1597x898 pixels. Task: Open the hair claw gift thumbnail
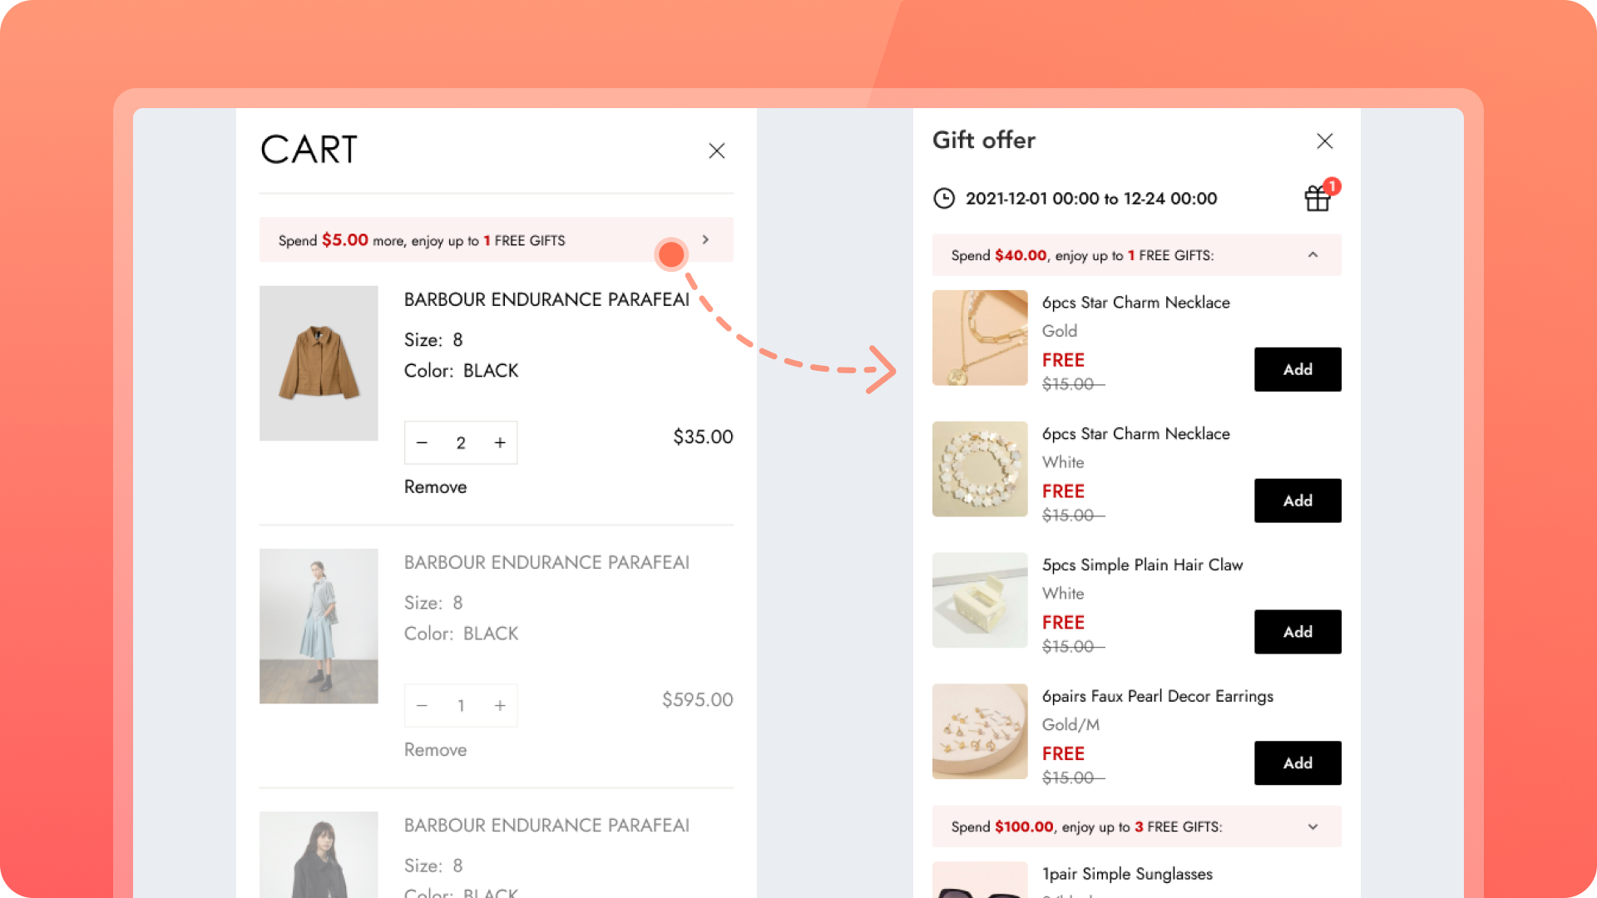pos(980,600)
